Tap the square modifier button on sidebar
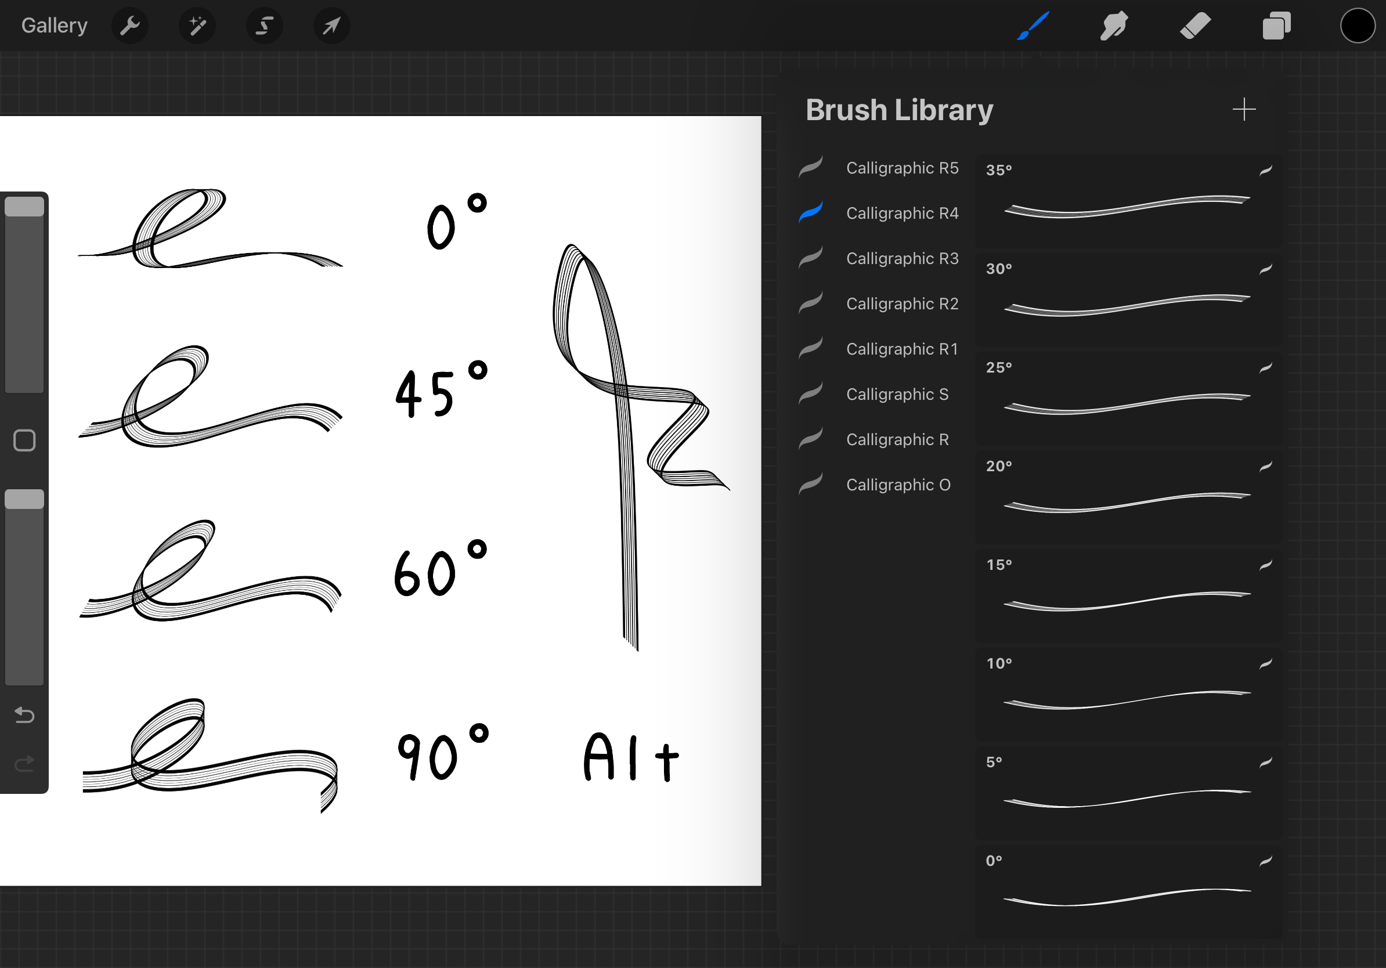Screen dimensions: 1386x968 point(24,440)
